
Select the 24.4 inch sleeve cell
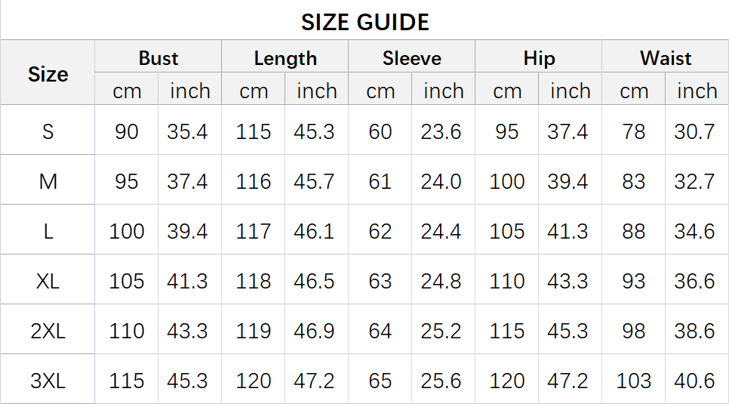[441, 231]
